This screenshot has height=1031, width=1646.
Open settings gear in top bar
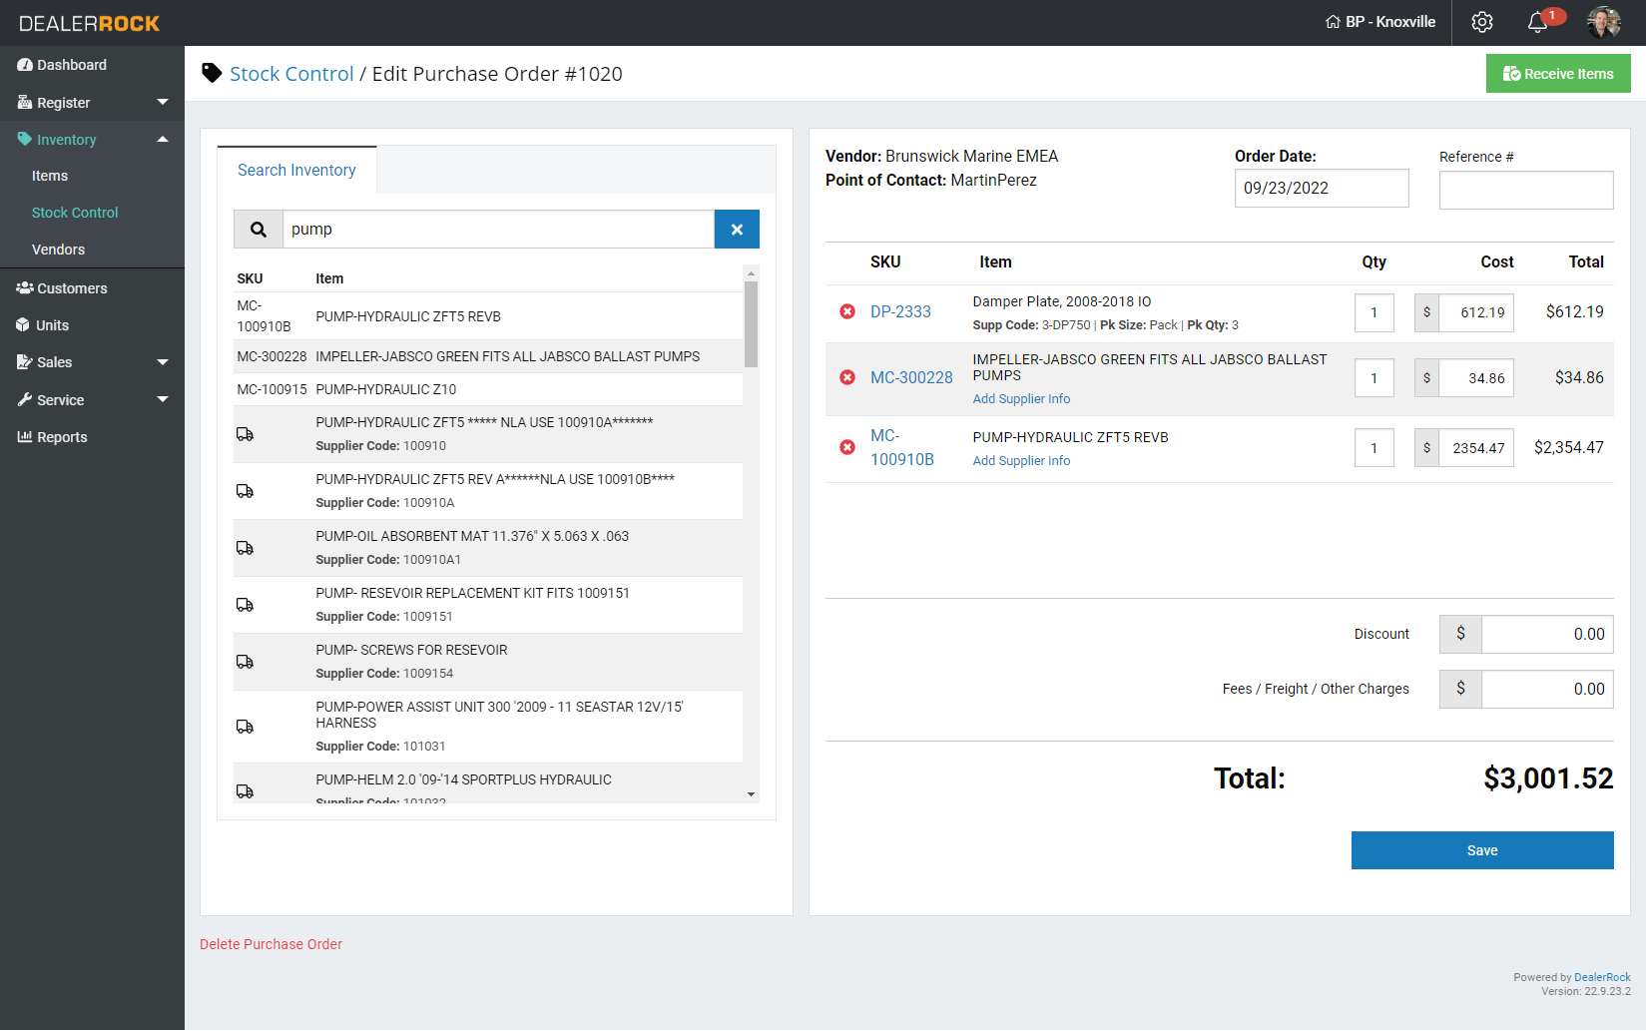1482,22
